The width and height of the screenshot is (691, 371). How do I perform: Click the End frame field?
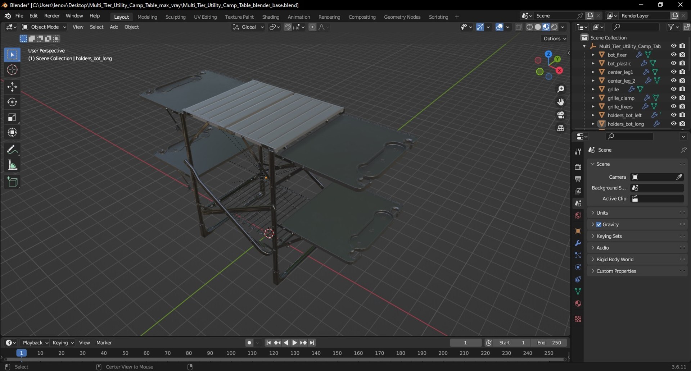(549, 343)
